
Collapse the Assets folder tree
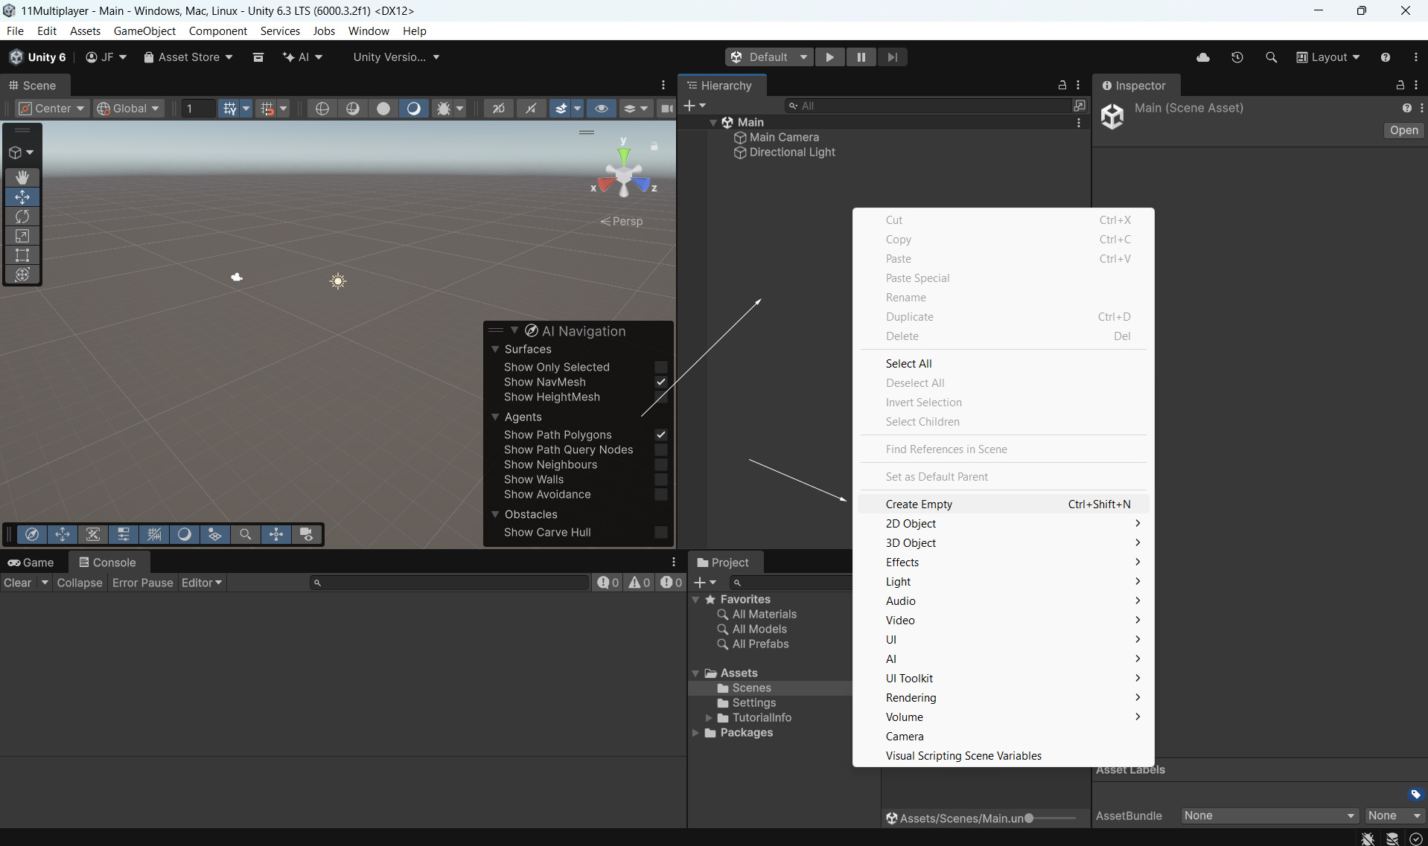click(x=696, y=673)
